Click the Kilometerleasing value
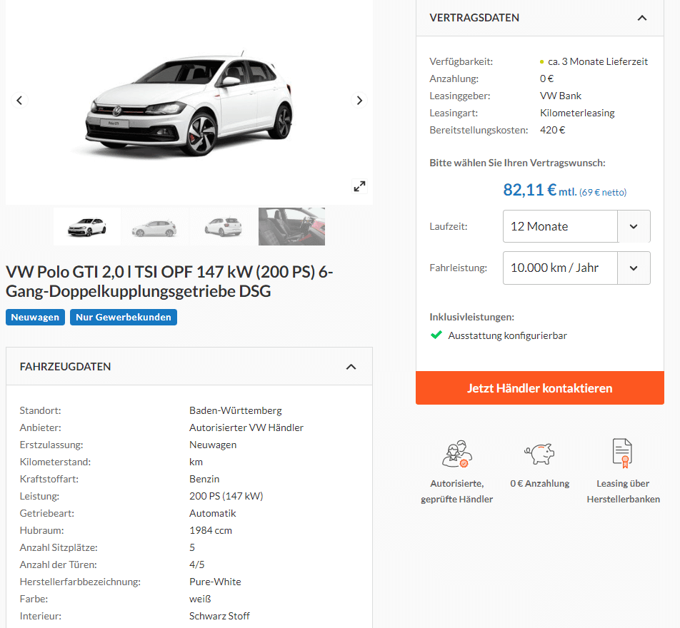This screenshot has width=680, height=628. point(577,113)
